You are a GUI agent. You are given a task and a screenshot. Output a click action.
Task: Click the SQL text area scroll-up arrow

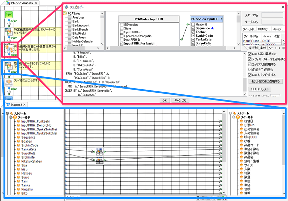point(245,54)
